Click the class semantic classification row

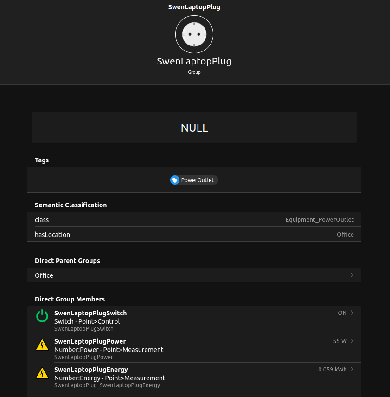194,219
